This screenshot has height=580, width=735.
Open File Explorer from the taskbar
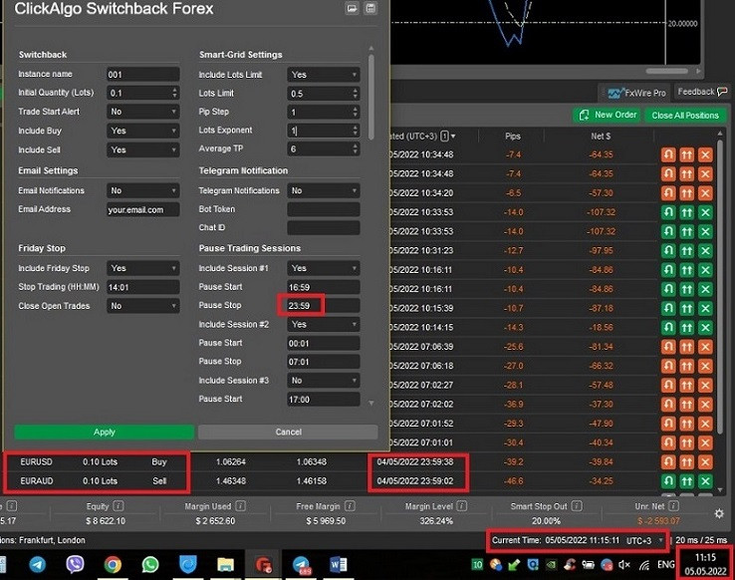click(x=225, y=564)
